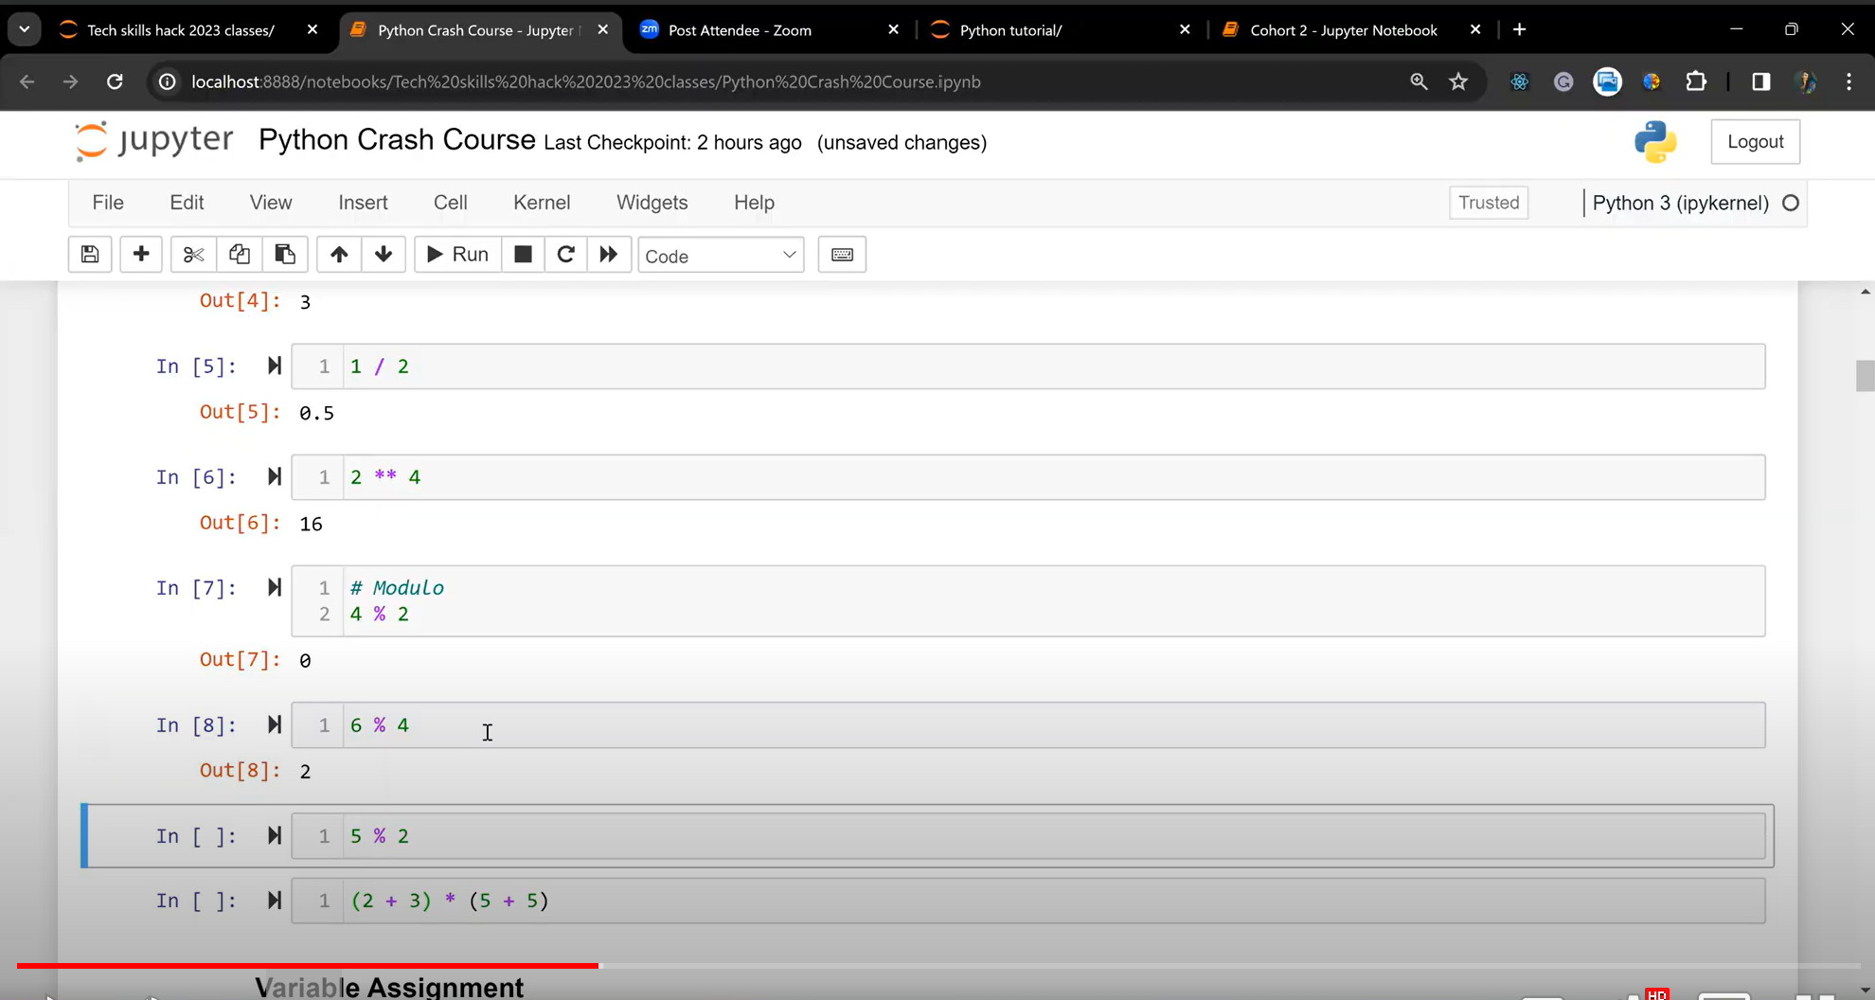Save the notebook checkpoint
1875x1000 pixels.
[x=89, y=254]
